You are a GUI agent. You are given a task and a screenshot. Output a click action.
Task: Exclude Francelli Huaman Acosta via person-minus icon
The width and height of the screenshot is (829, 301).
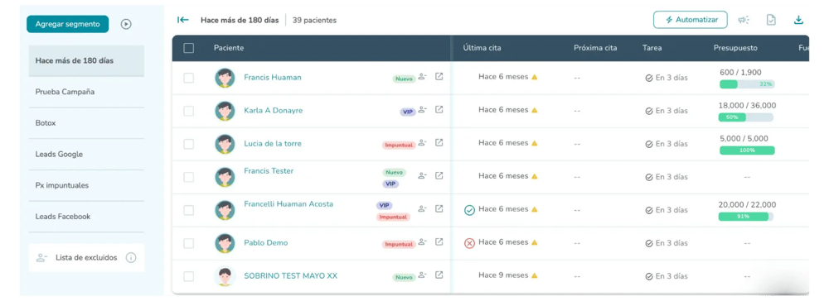pos(422,208)
